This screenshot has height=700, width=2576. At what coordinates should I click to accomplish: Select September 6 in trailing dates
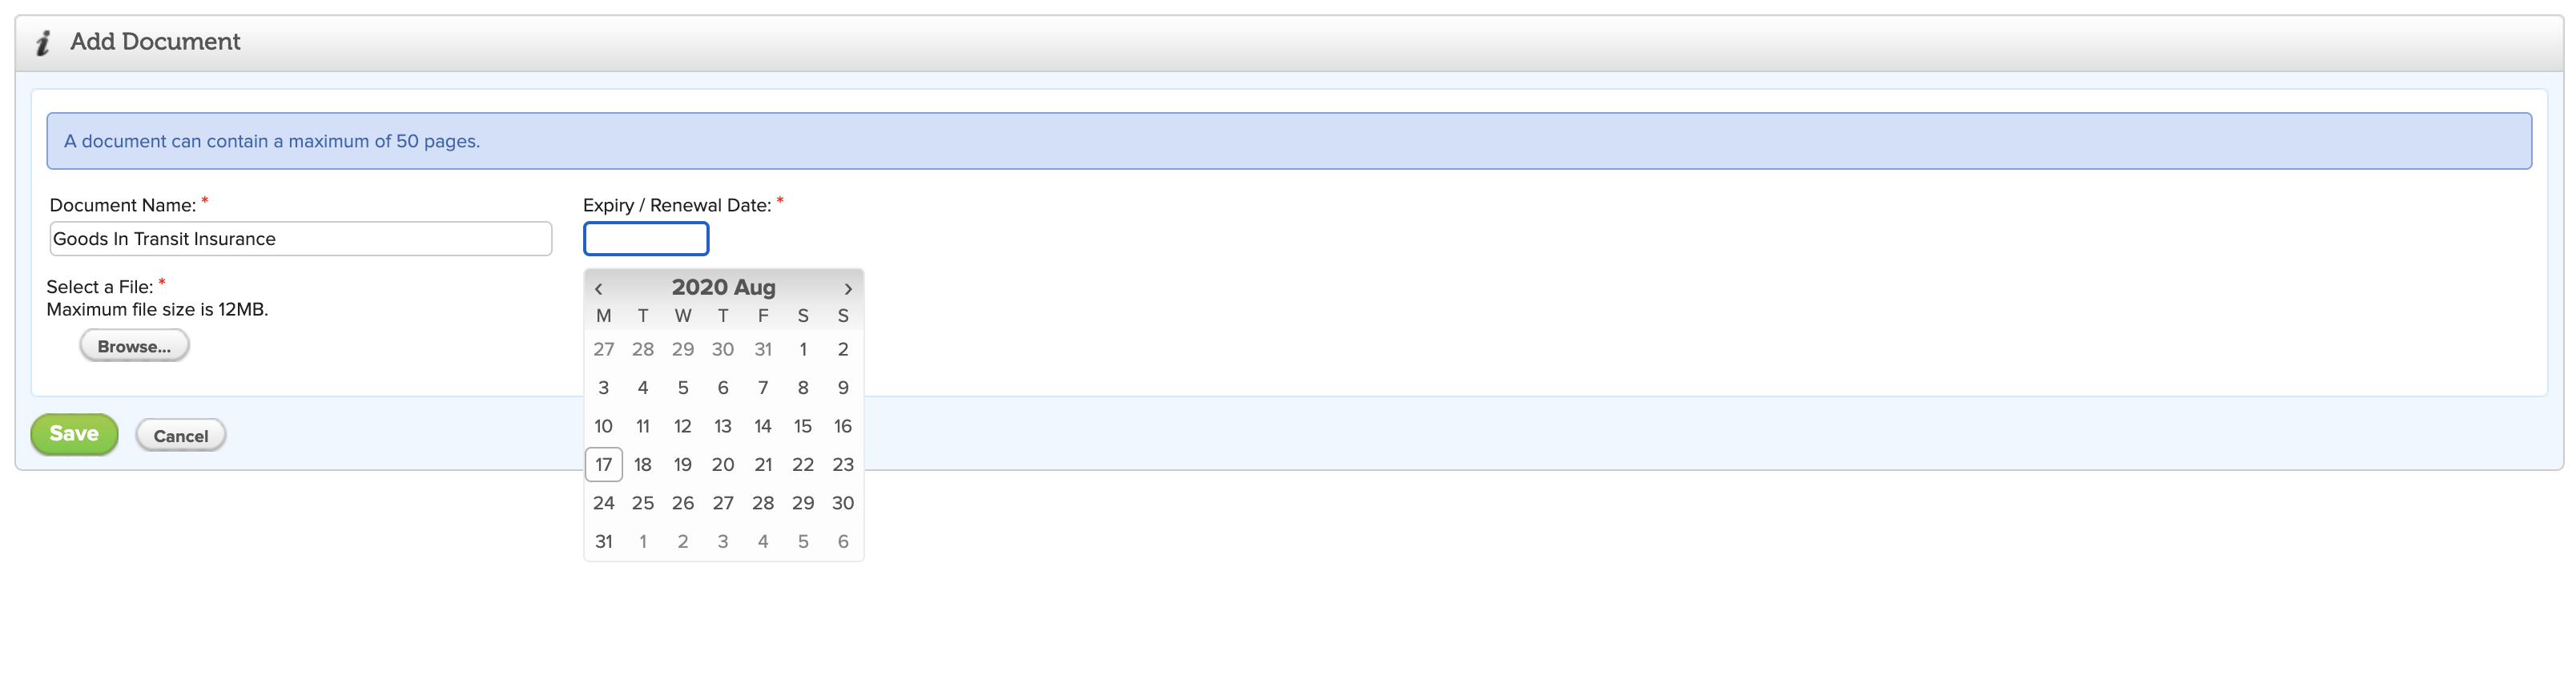(x=843, y=541)
